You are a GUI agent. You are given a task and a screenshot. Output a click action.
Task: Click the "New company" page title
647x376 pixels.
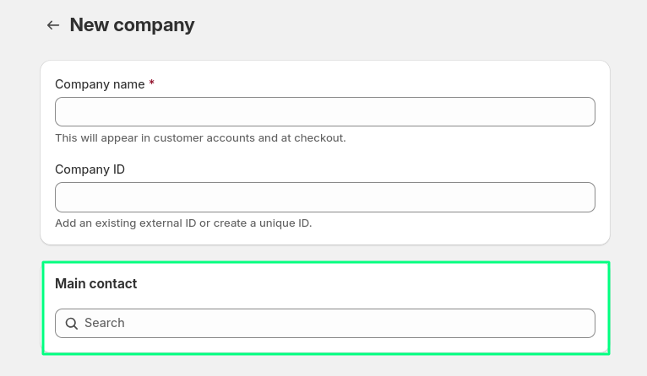click(132, 25)
